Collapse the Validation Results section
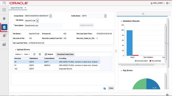The width and height of the screenshot is (172, 96). coord(121,21)
